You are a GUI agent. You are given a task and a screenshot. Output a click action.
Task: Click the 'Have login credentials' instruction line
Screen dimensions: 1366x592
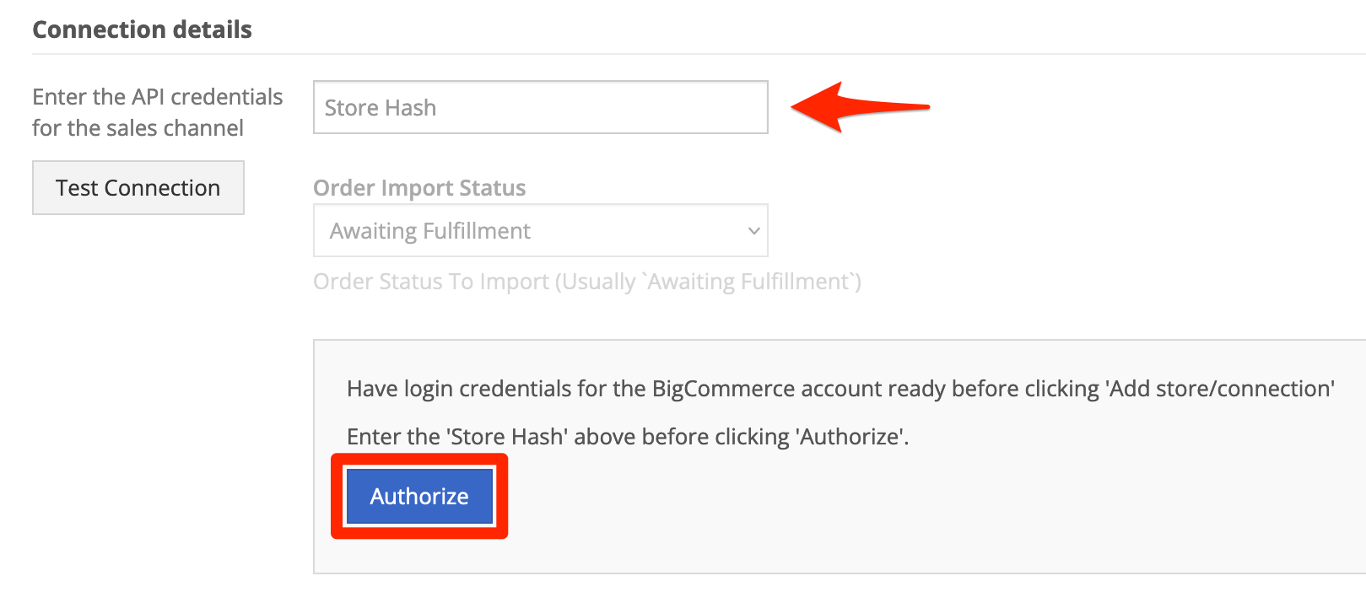point(840,389)
